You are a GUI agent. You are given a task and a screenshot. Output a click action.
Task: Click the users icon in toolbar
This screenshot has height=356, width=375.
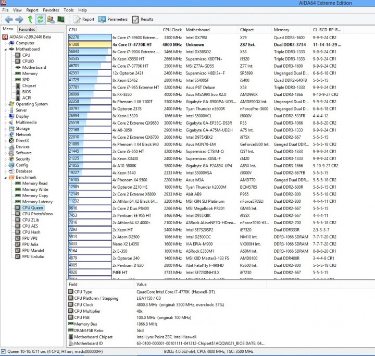click(x=51, y=19)
